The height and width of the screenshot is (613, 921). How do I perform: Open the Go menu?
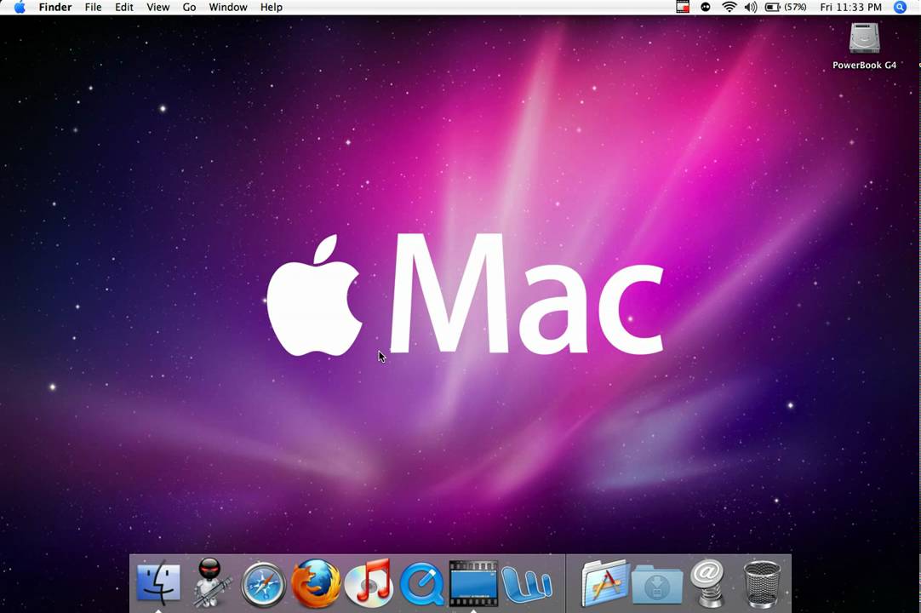pyautogui.click(x=189, y=7)
